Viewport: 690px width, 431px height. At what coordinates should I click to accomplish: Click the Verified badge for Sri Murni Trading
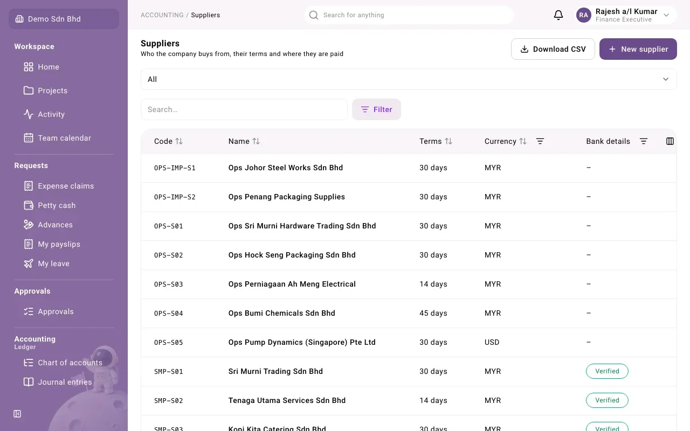click(607, 371)
